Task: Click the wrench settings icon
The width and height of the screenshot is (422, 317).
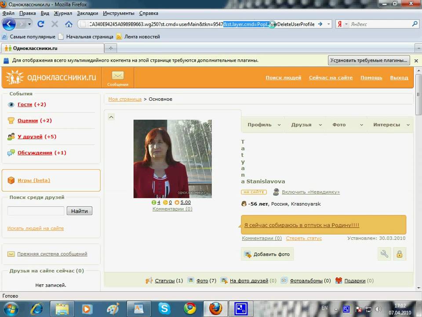Action: [x=384, y=254]
